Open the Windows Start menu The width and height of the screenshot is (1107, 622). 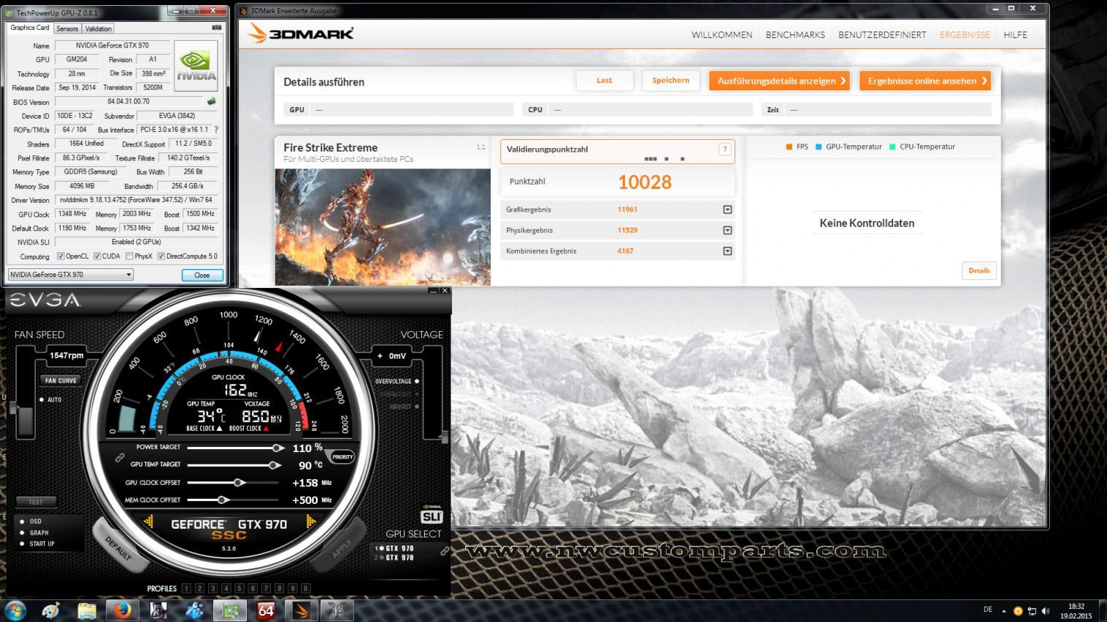pyautogui.click(x=15, y=610)
